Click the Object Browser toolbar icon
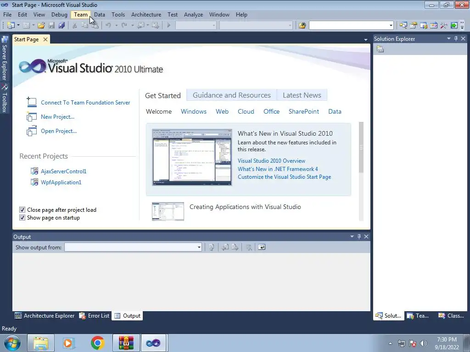 [434, 26]
